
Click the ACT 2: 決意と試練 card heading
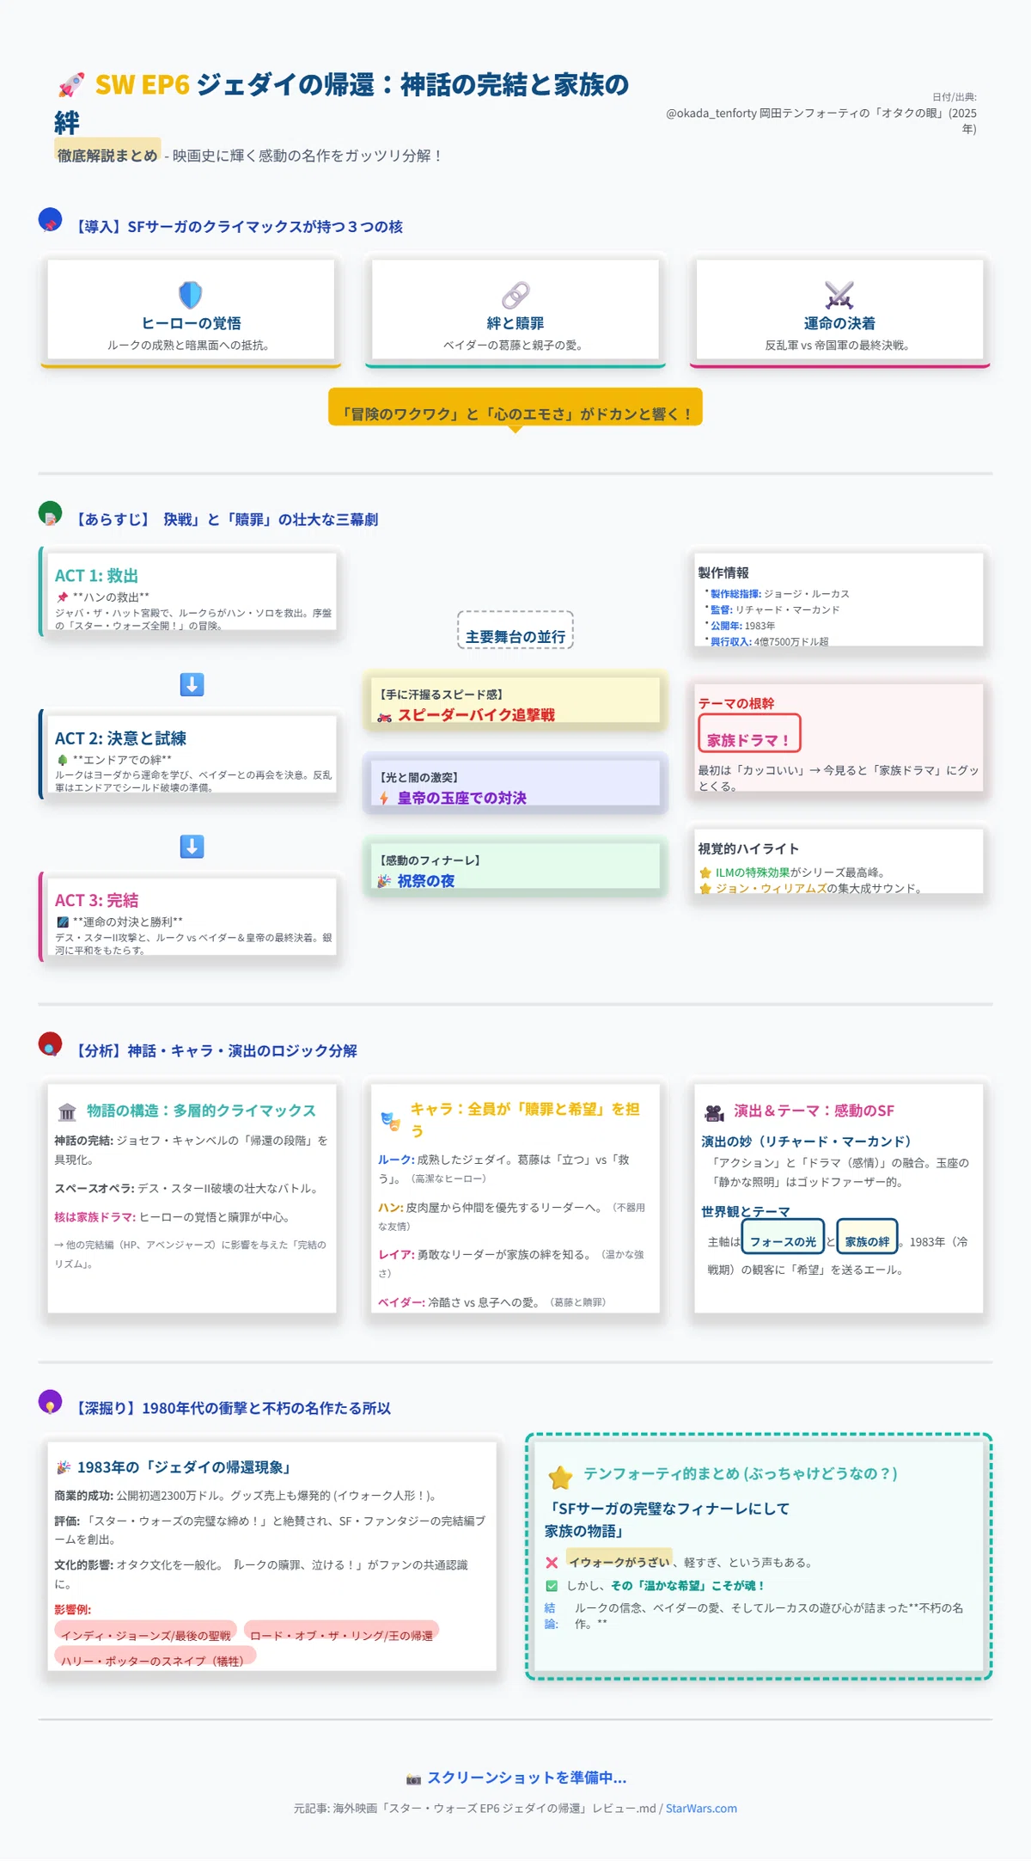[x=120, y=738]
